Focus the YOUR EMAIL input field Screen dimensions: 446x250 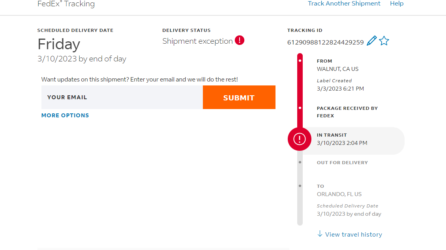point(122,97)
